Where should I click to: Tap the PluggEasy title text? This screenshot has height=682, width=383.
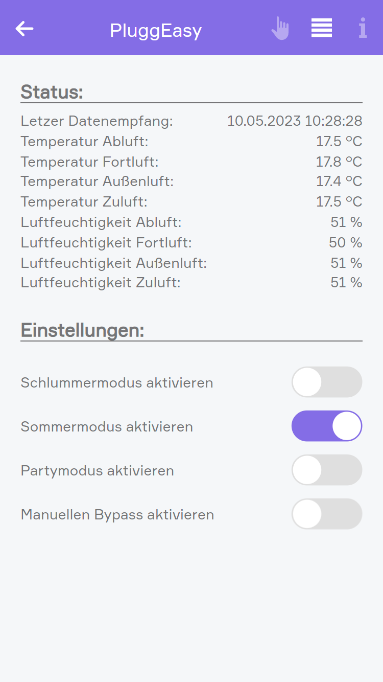click(156, 31)
